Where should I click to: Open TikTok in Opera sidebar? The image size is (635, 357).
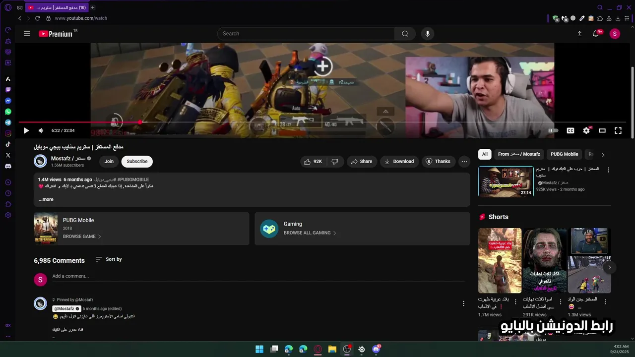[8, 144]
